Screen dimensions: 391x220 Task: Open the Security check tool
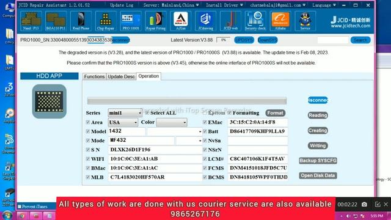255,21
